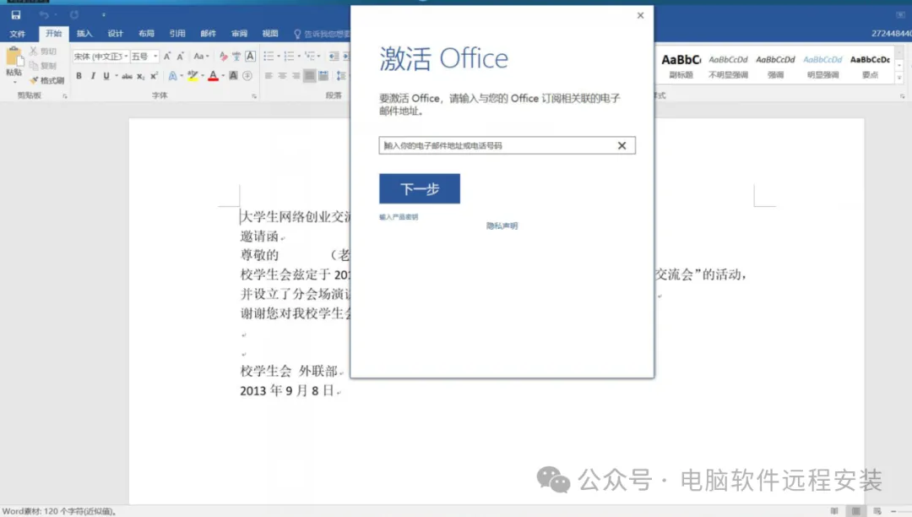
Task: Click the Distributed alignment icon
Action: [x=323, y=75]
